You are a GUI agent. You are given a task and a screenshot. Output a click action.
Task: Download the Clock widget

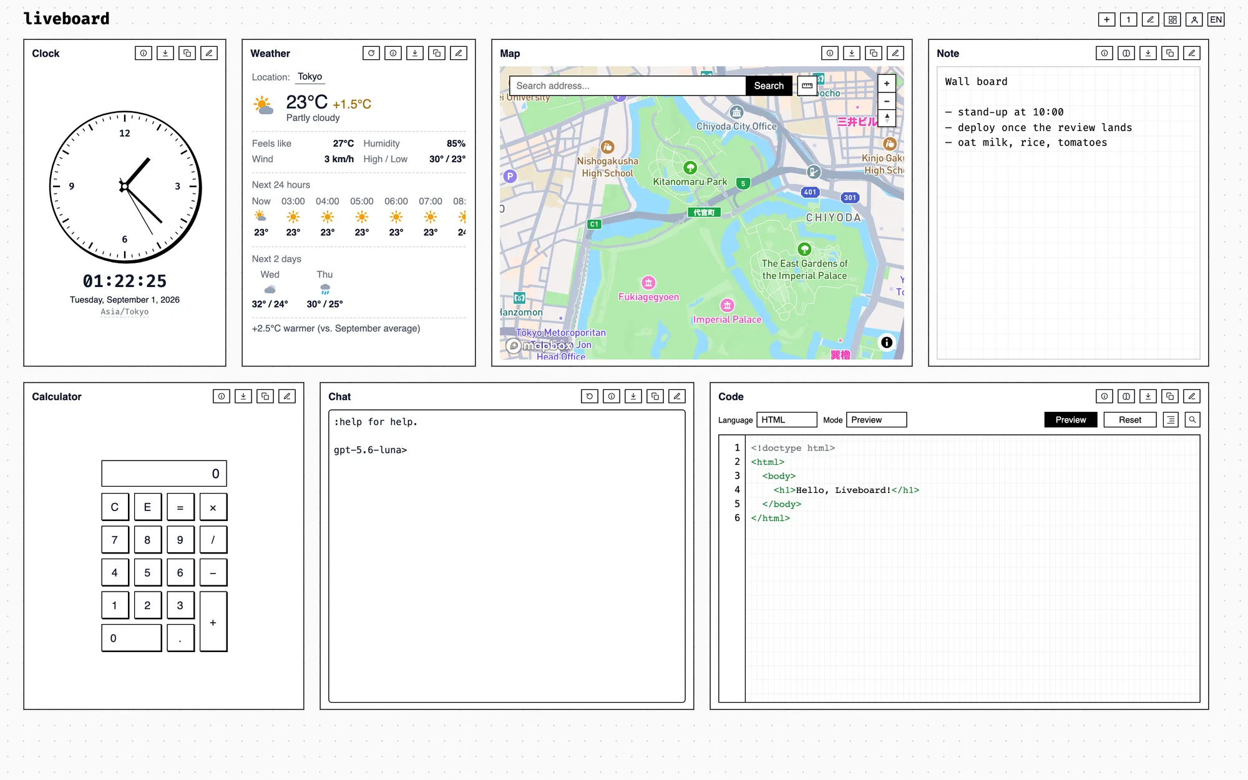click(x=165, y=53)
